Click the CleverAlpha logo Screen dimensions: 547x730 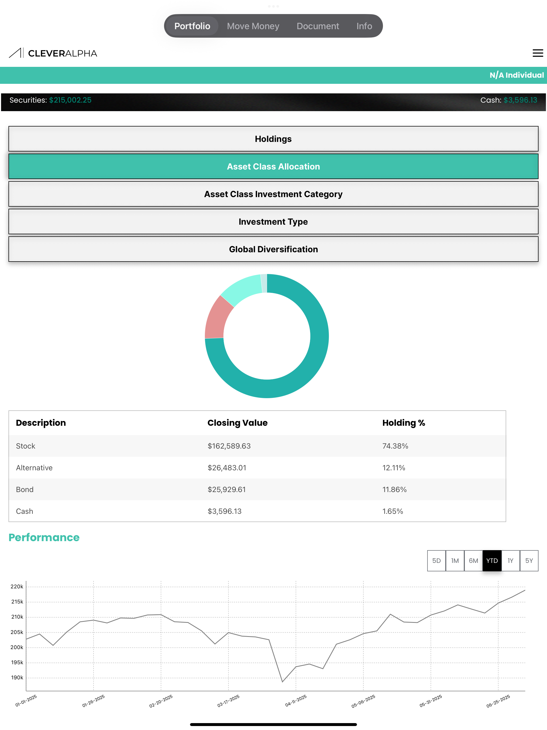click(x=53, y=53)
